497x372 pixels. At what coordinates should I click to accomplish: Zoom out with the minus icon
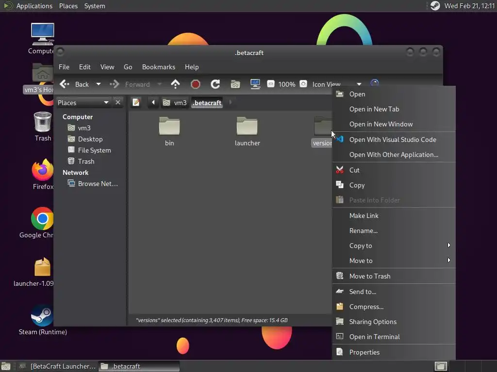[x=270, y=84]
